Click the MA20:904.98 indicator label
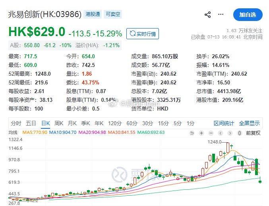The height and width of the screenshot is (206, 269). (x=92, y=132)
